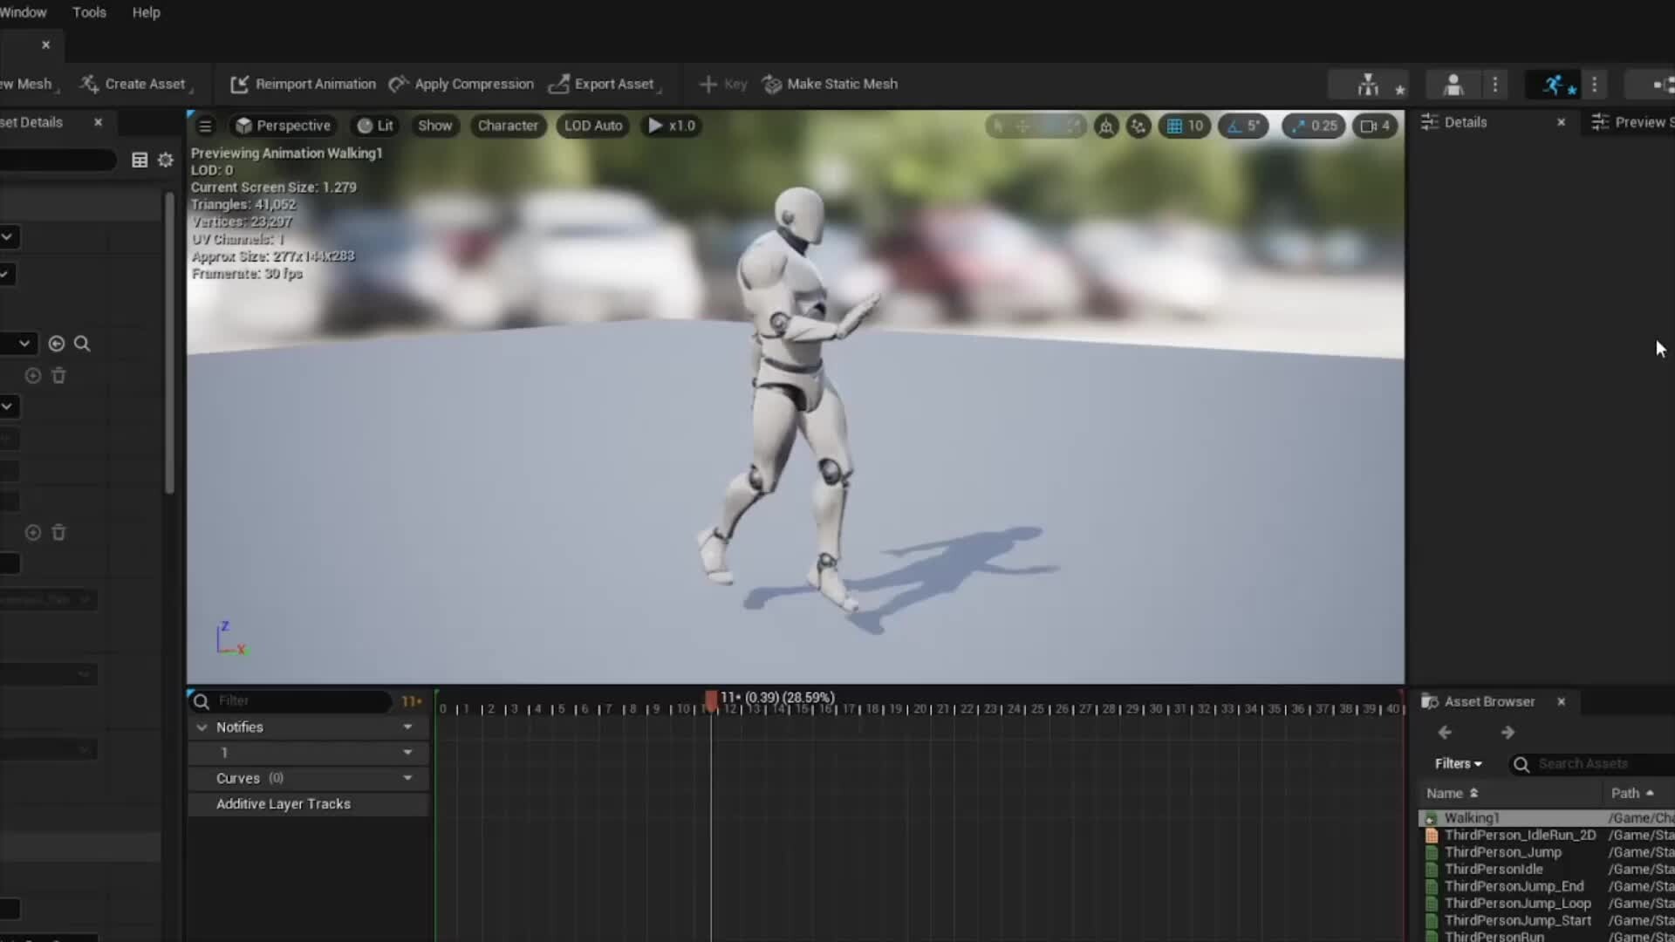
Task: Toggle Lit viewport shading mode
Action: tap(374, 126)
